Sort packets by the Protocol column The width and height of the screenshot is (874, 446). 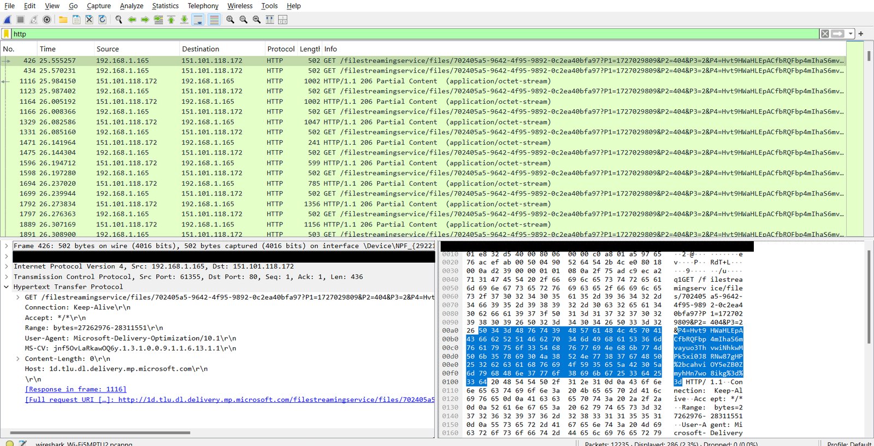281,49
